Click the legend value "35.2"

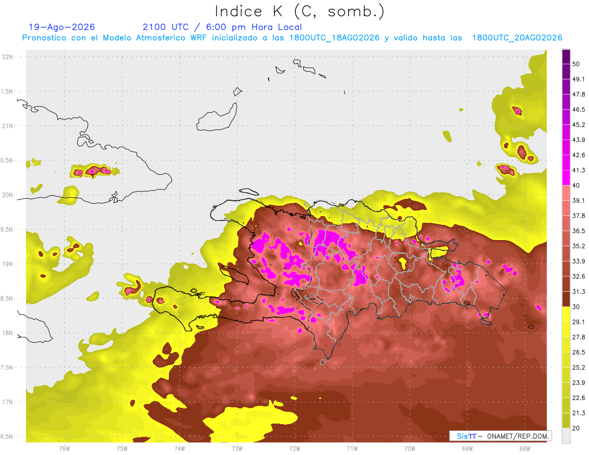click(578, 246)
